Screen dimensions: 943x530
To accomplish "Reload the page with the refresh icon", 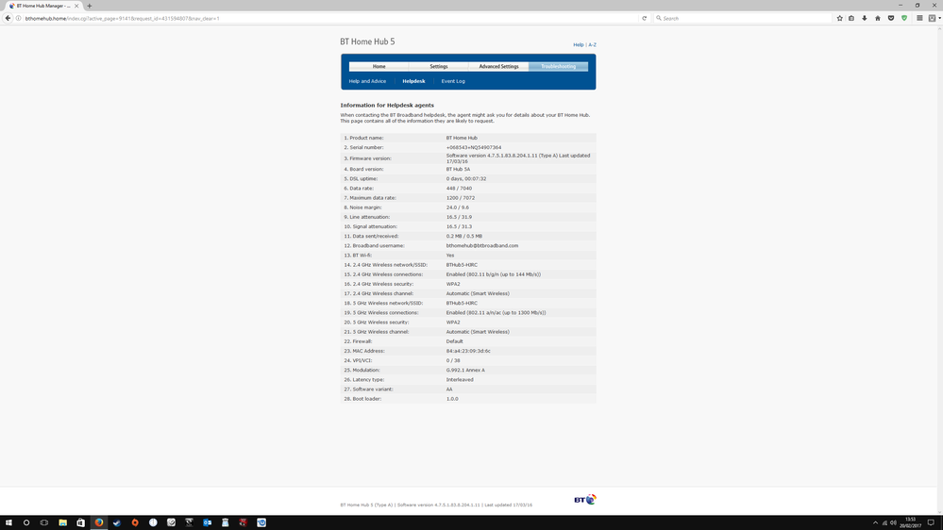I will point(644,18).
